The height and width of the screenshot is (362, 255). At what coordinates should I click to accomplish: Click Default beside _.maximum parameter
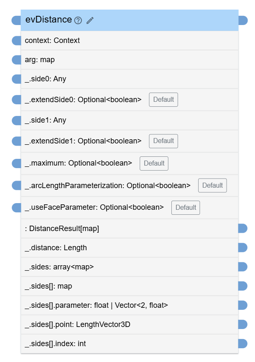click(x=154, y=163)
